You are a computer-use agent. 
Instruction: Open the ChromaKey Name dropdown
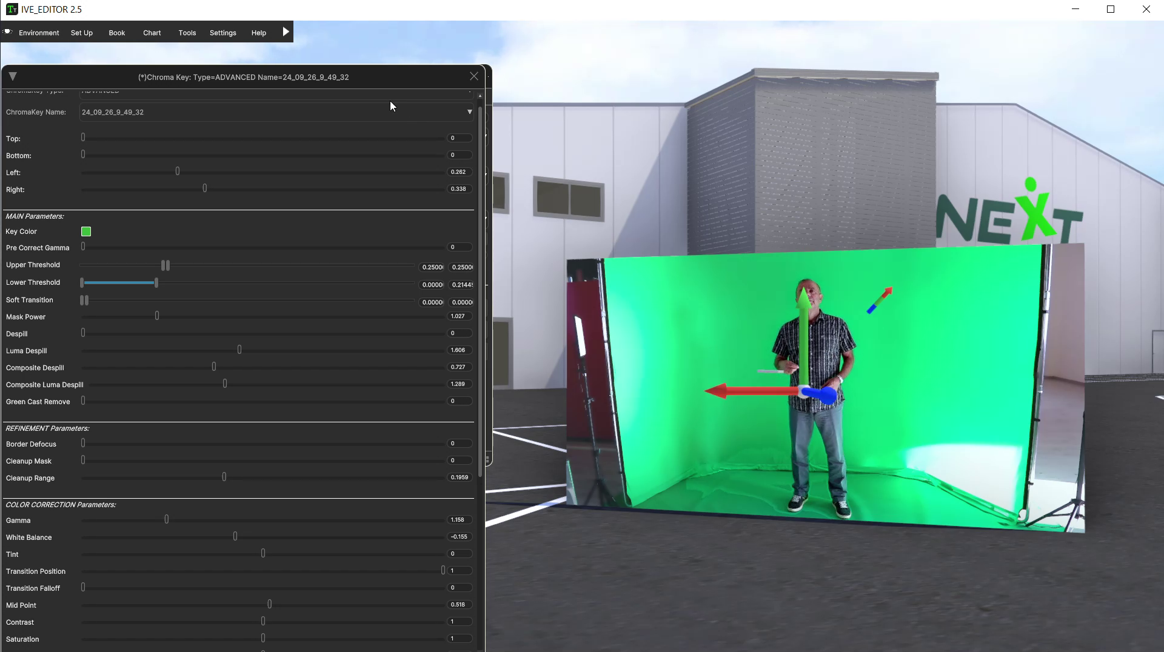pos(469,112)
